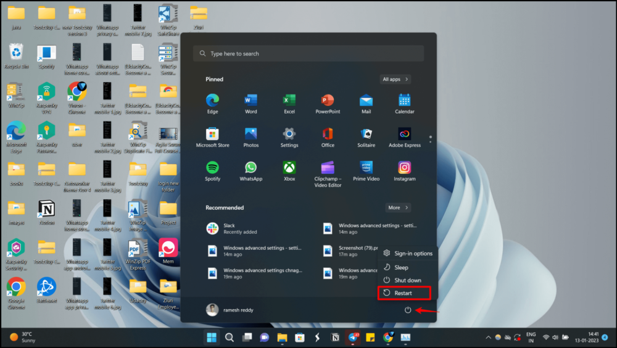Open Microsoft Store from pinned apps

[212, 138]
